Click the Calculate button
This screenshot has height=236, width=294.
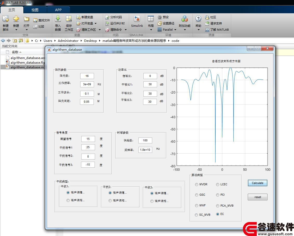point(257,183)
